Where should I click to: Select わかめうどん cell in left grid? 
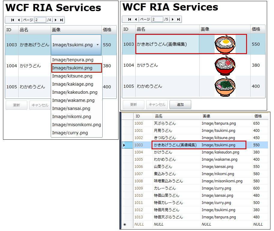(x=35, y=87)
